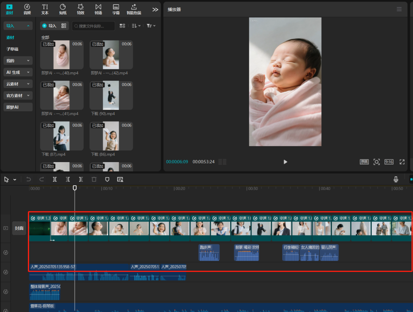Select the 下载 (87).mp4 thumbnail
The image size is (413, 312).
(62, 136)
